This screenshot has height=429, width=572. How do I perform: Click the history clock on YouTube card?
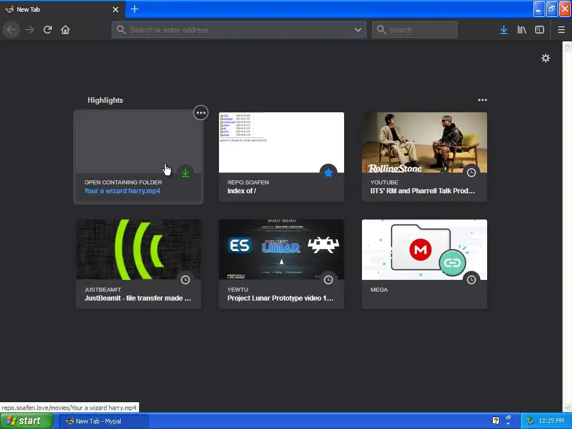coord(471,173)
